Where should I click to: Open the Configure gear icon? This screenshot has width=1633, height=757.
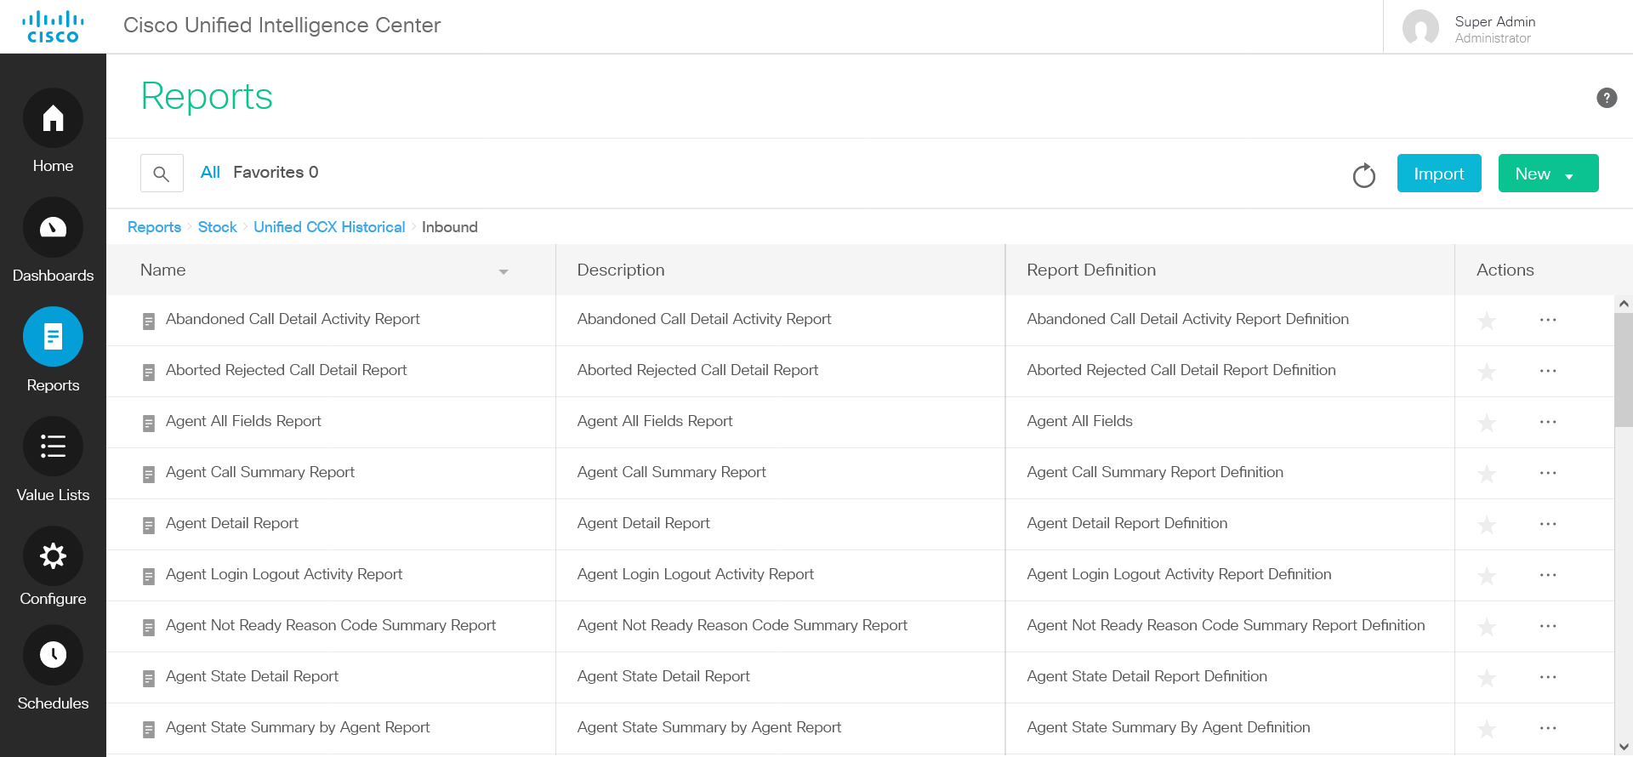tap(53, 556)
